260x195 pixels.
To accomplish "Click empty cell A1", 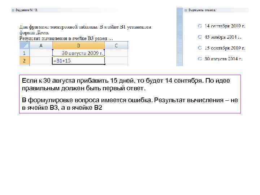I will coord(41,53).
